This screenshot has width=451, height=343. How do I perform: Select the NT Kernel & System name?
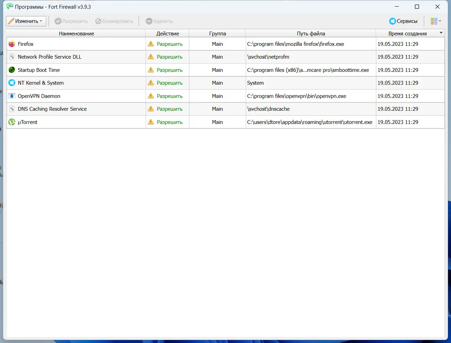[x=41, y=83]
